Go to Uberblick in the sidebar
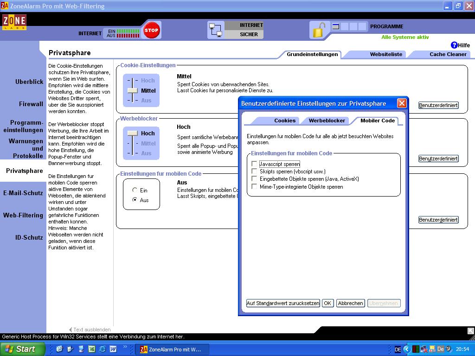Viewport: 475px width, 356px height. click(x=29, y=82)
